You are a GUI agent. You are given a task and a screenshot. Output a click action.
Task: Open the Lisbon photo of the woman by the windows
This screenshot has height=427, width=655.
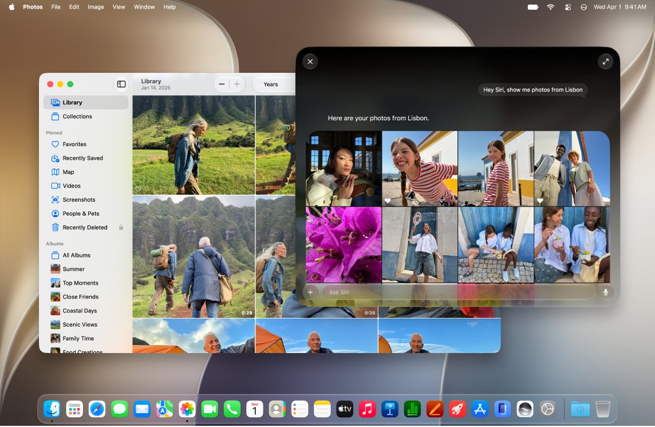pos(344,168)
